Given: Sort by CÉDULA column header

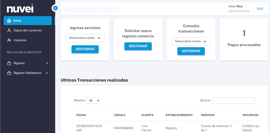Looking at the screenshot, I should coord(120,115).
